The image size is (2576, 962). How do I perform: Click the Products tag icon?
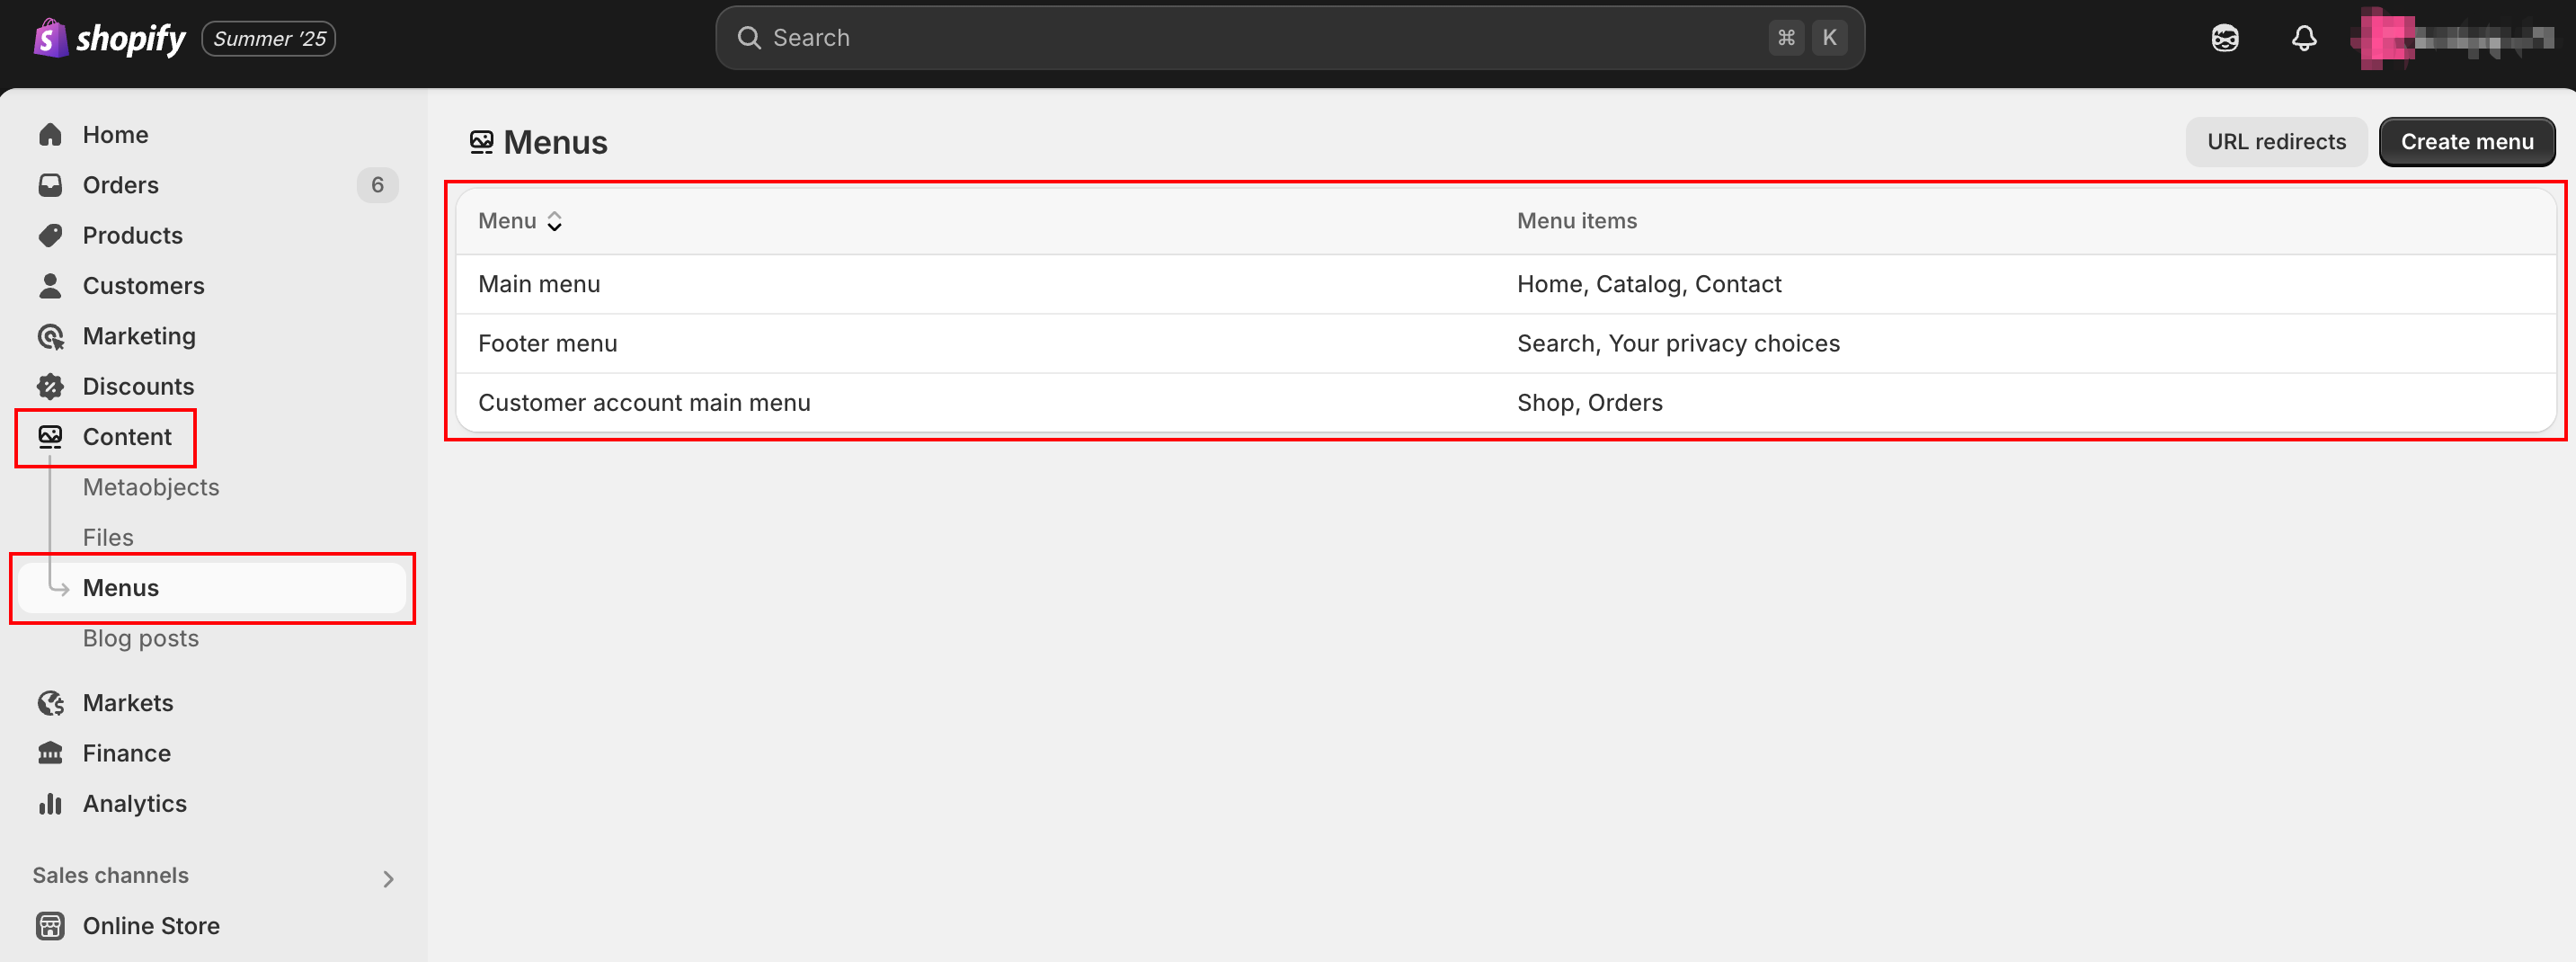50,235
